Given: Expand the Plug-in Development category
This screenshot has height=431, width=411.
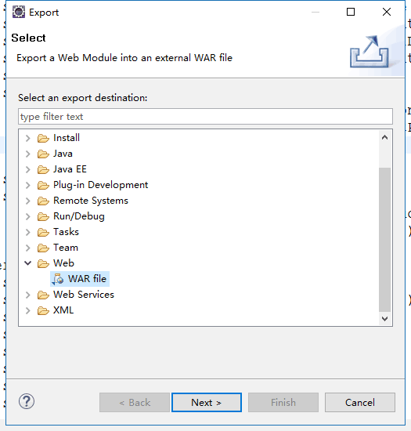Looking at the screenshot, I should point(27,185).
